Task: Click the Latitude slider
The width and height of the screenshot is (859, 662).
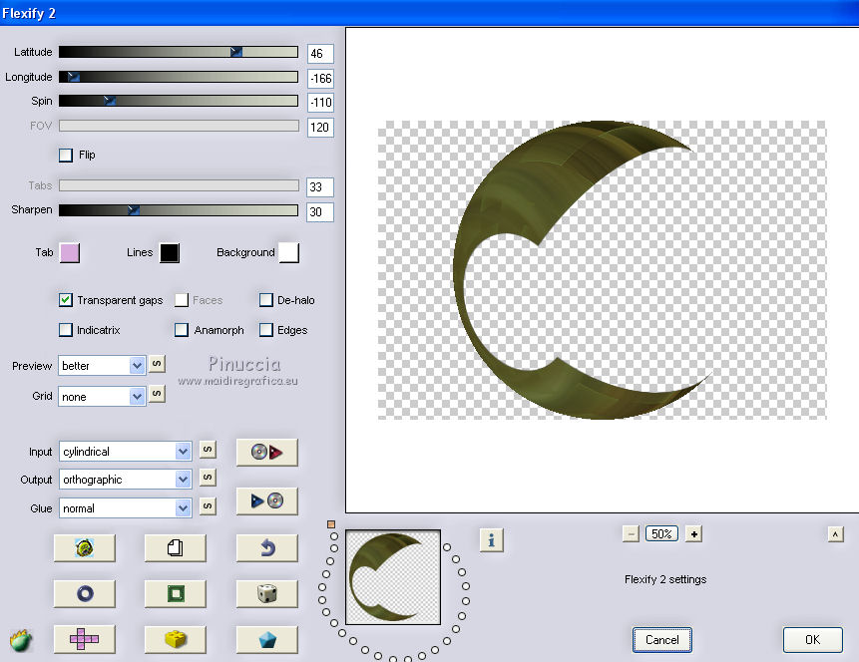Action: point(179,52)
